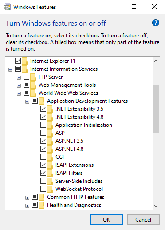
Task: Toggle the Health and Diagnostics checkbox
Action: tap(35, 205)
